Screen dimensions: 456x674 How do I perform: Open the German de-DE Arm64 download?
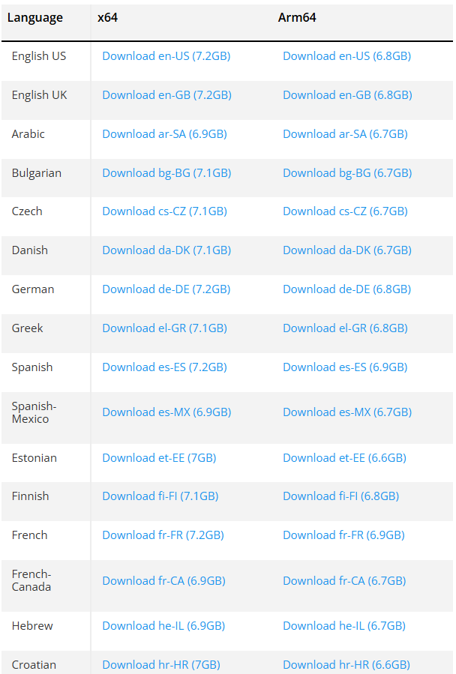click(346, 289)
